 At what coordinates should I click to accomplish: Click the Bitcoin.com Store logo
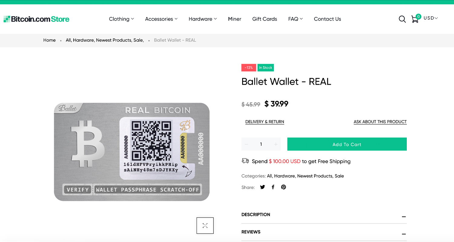(37, 19)
